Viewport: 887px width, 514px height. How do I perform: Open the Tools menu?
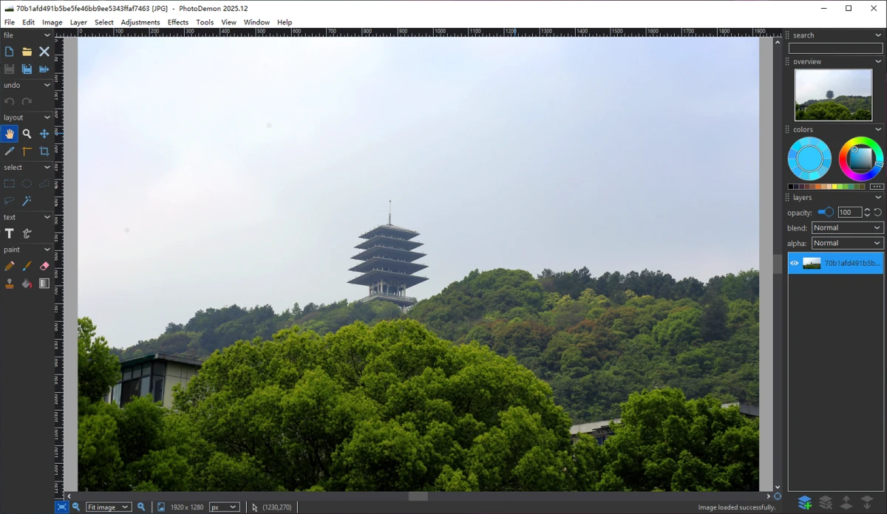(205, 22)
